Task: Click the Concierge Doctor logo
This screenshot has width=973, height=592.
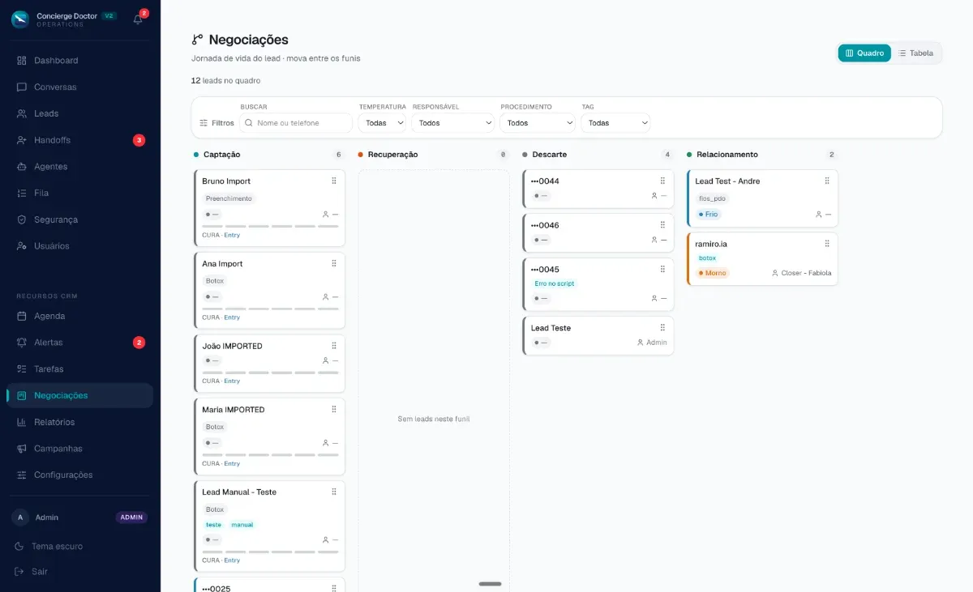Action: point(20,19)
